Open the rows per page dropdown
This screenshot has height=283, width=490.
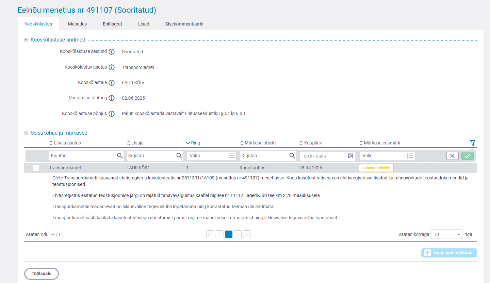(447, 234)
